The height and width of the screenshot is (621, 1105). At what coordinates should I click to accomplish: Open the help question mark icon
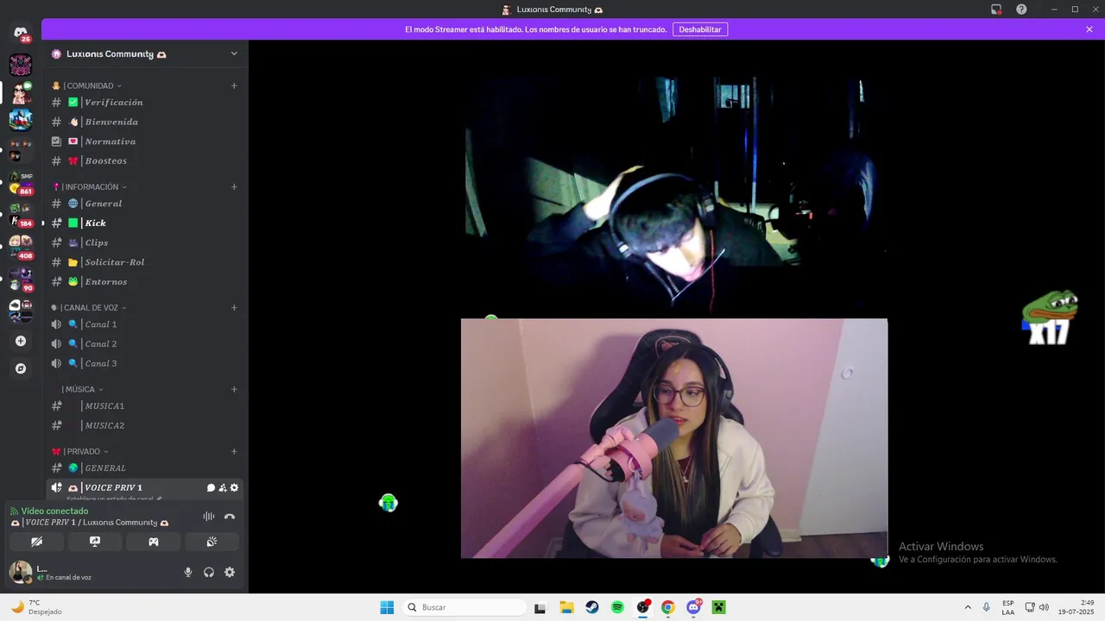click(x=1021, y=9)
